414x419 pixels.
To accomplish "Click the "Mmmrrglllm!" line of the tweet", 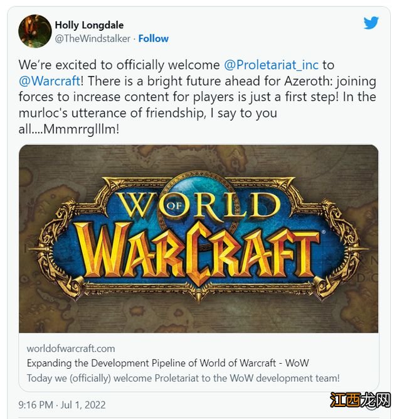I will click(x=69, y=129).
